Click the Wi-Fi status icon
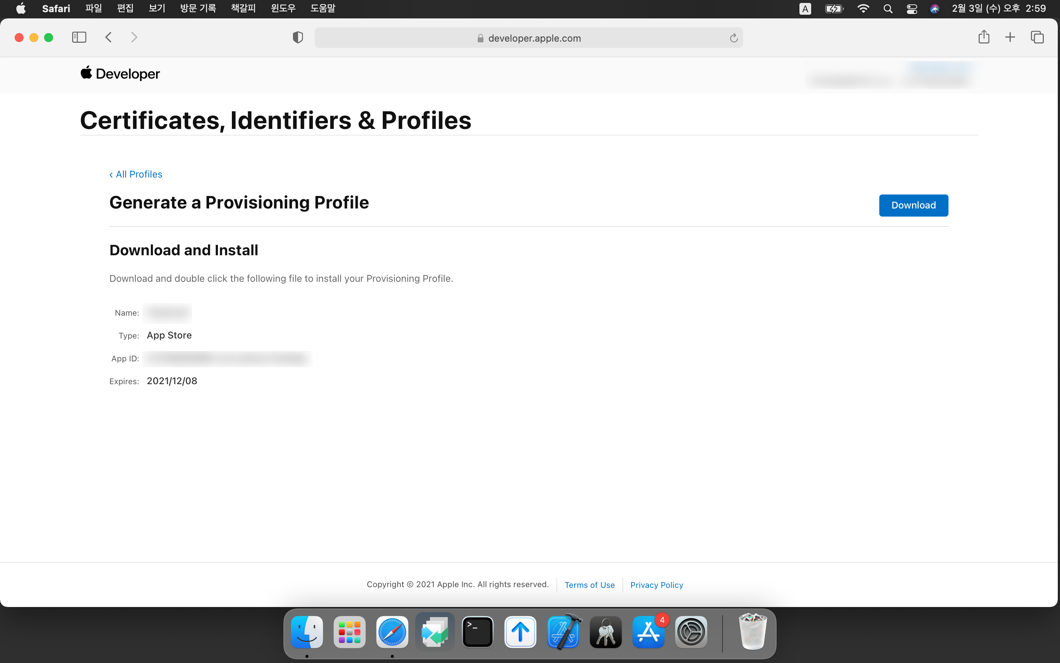The width and height of the screenshot is (1060, 663). (863, 9)
